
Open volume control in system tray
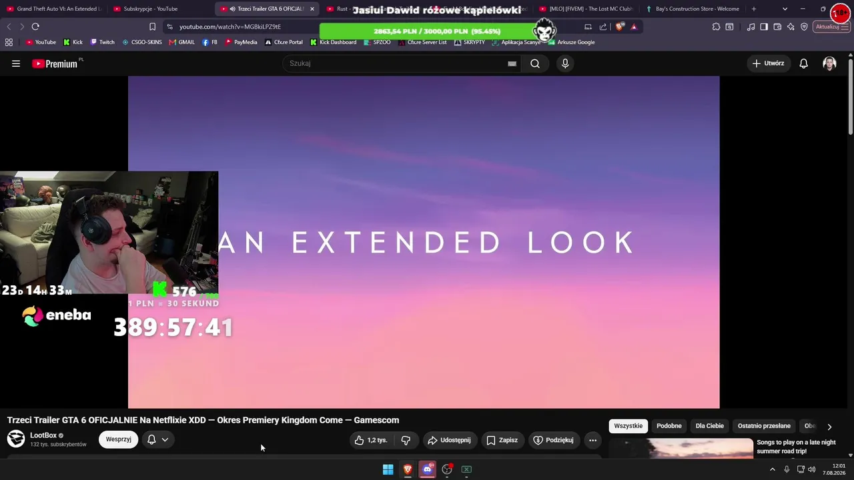click(812, 469)
